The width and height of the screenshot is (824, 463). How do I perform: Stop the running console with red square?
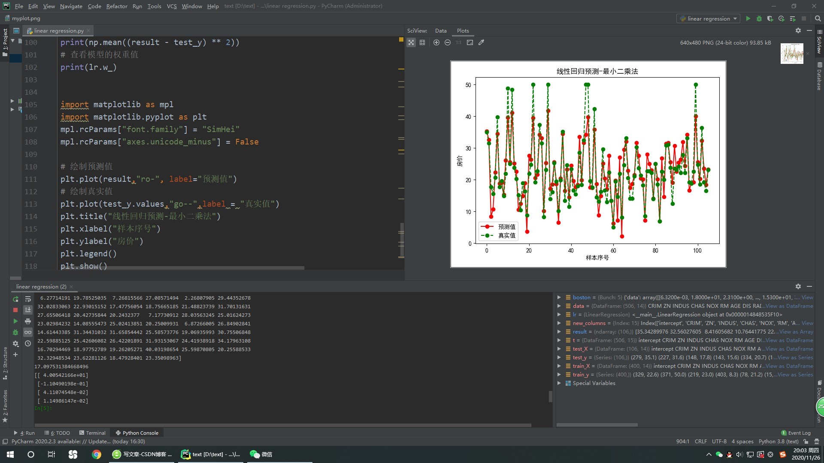pos(15,310)
